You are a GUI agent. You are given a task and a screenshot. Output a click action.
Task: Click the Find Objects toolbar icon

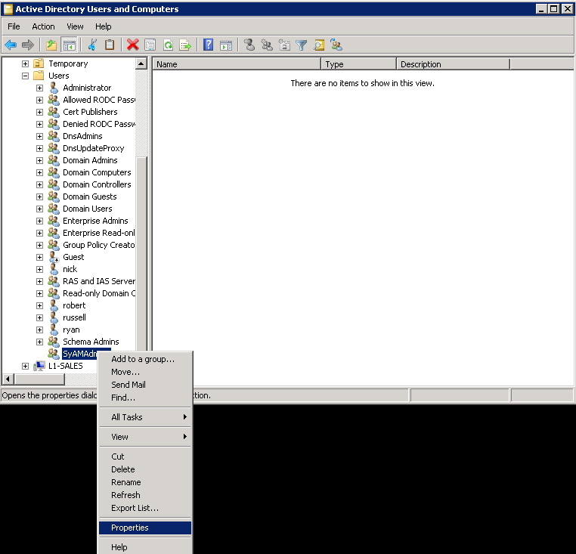[x=319, y=45]
